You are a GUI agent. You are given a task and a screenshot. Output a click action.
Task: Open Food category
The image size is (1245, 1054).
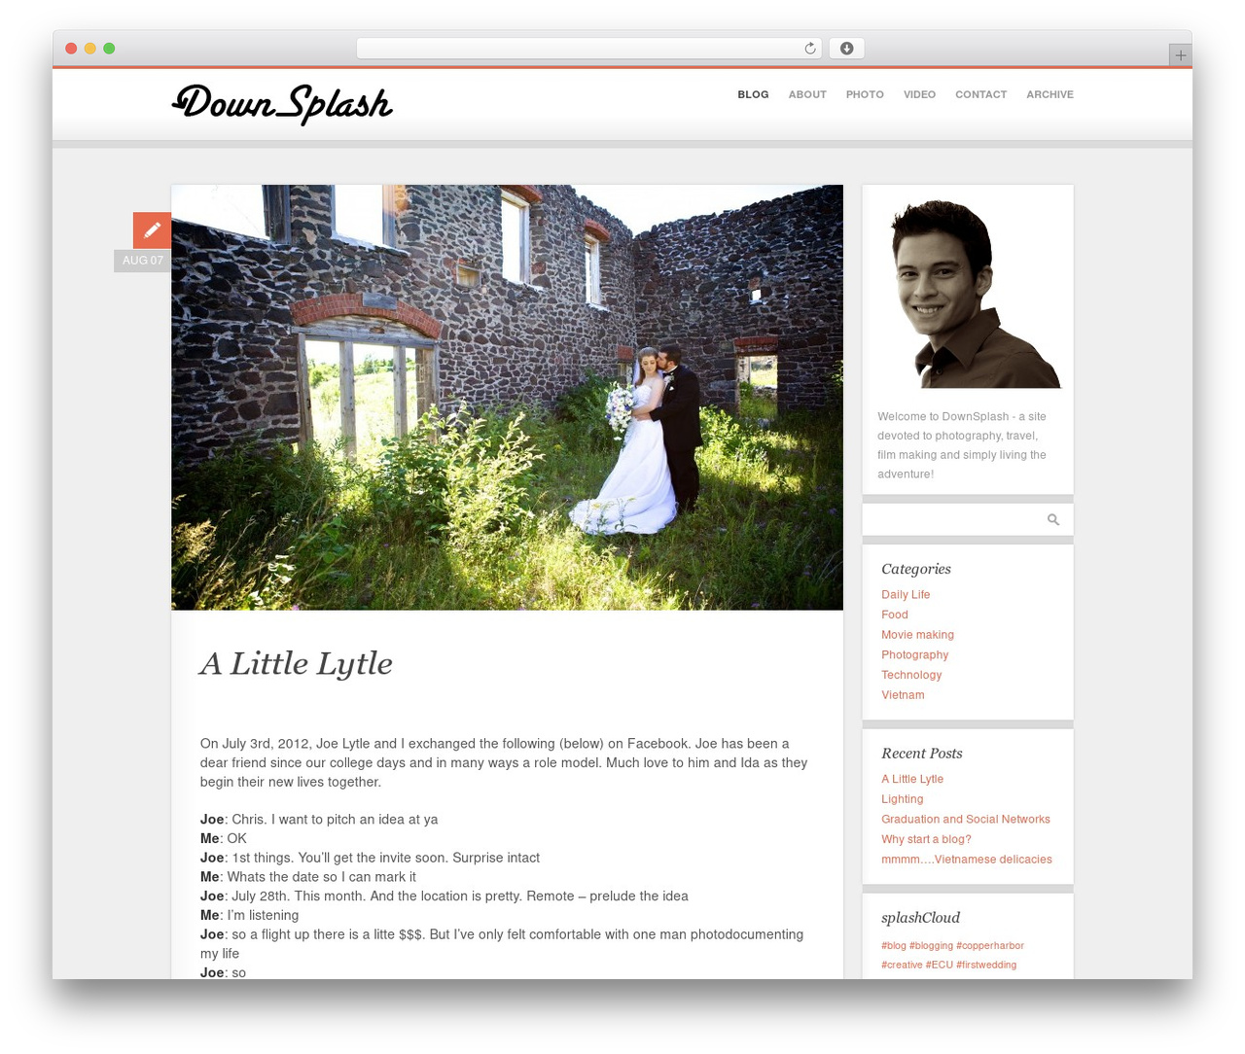click(x=895, y=615)
